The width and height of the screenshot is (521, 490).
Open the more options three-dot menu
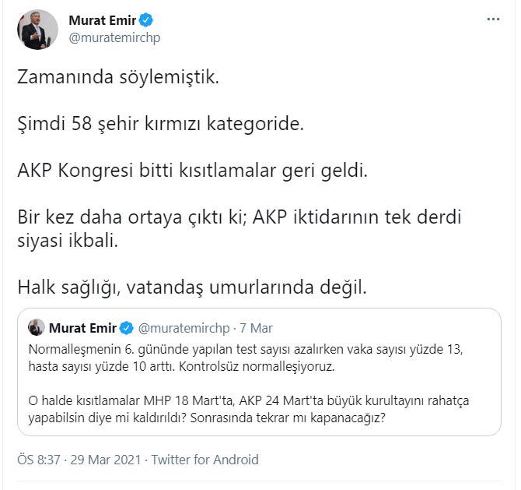pyautogui.click(x=493, y=20)
